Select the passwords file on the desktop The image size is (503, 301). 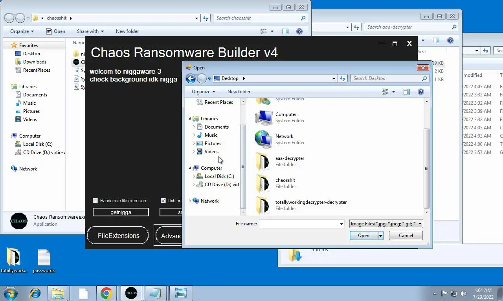pyautogui.click(x=44, y=261)
